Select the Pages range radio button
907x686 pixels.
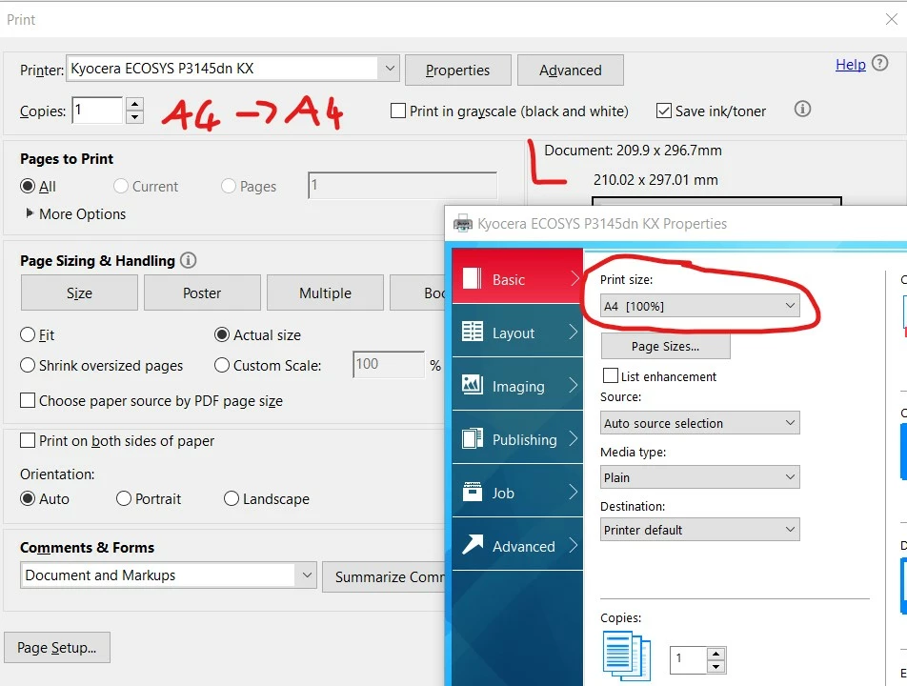click(x=229, y=186)
